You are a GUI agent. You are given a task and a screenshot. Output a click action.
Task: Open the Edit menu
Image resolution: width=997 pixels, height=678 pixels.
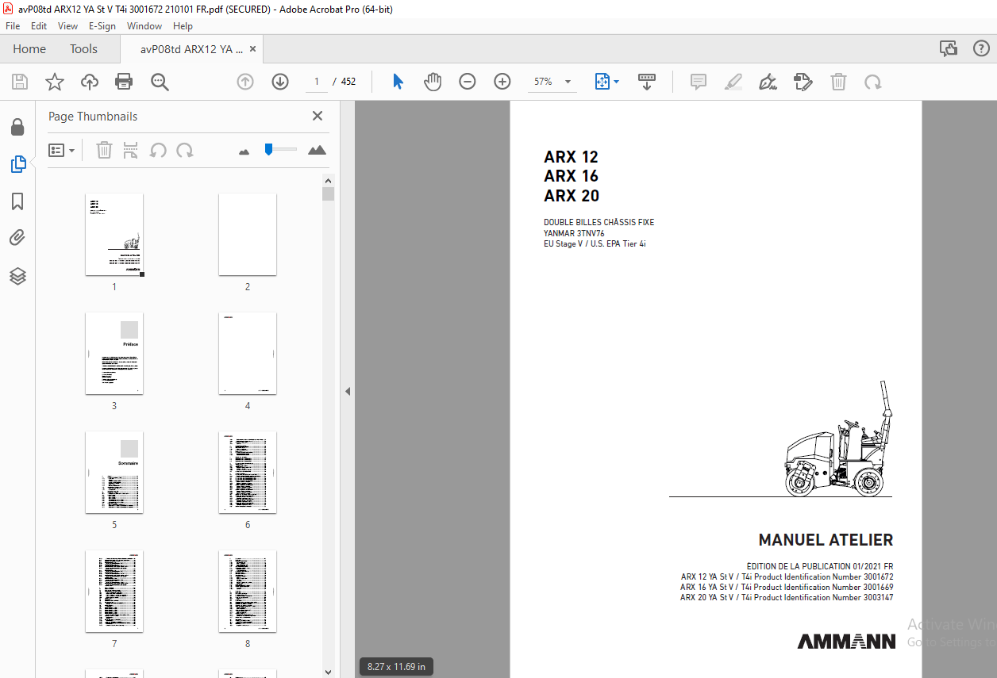coord(39,26)
